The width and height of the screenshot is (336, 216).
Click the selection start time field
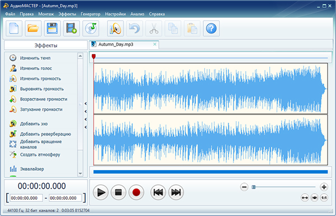coord(26,198)
